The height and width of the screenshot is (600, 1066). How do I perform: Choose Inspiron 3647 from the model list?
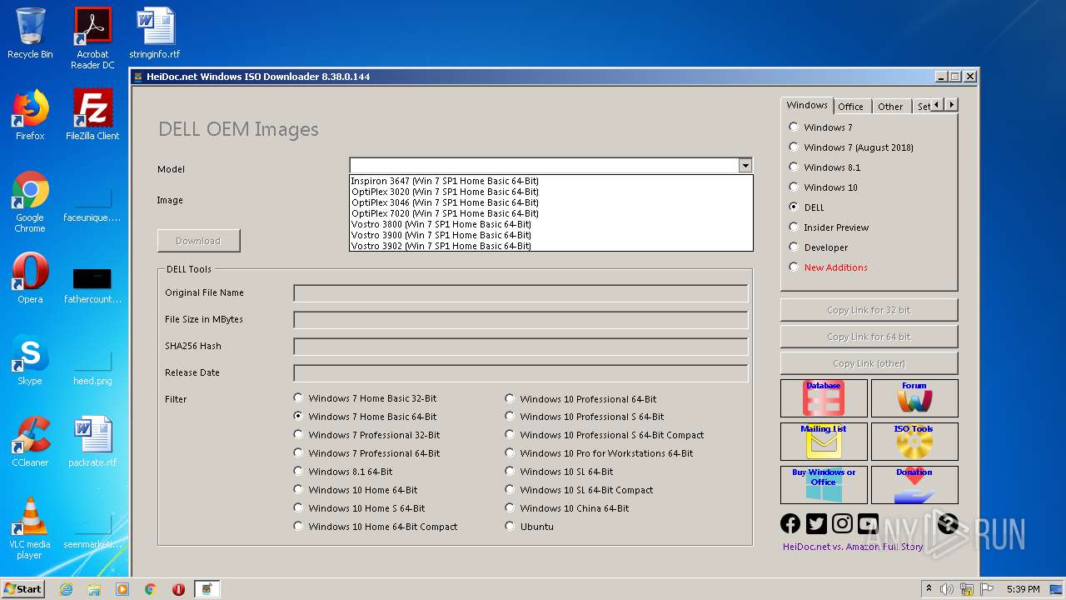(x=550, y=181)
